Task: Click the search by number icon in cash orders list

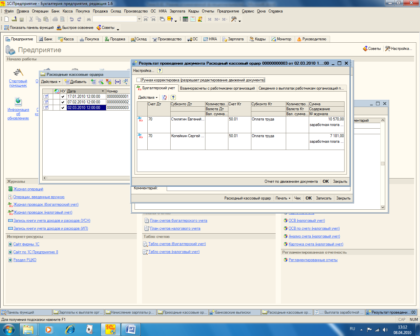Action: 125,82
